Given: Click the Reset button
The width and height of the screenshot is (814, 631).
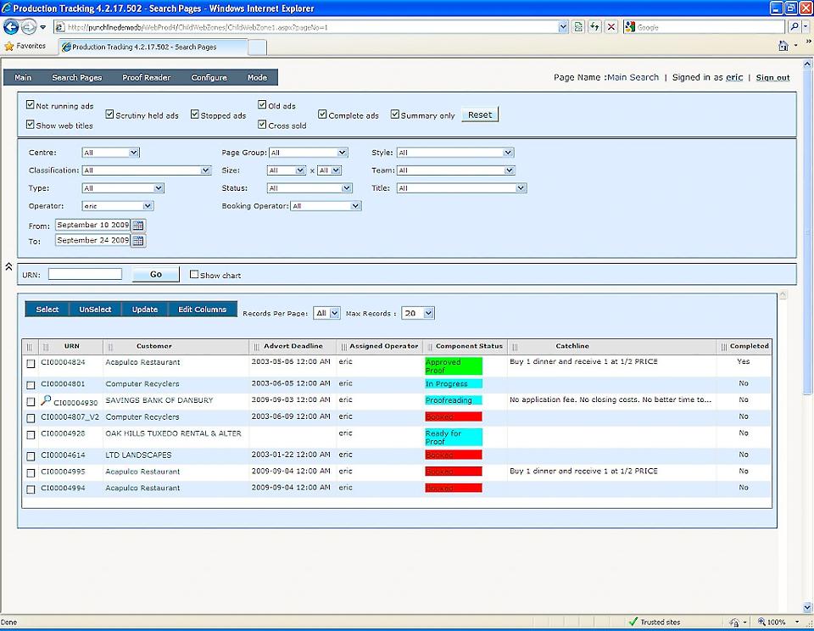Looking at the screenshot, I should pyautogui.click(x=480, y=114).
